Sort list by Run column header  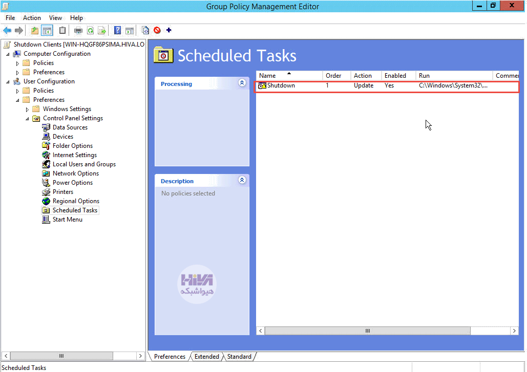pos(454,76)
